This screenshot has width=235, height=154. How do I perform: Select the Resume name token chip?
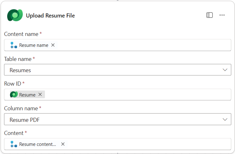coord(33,45)
